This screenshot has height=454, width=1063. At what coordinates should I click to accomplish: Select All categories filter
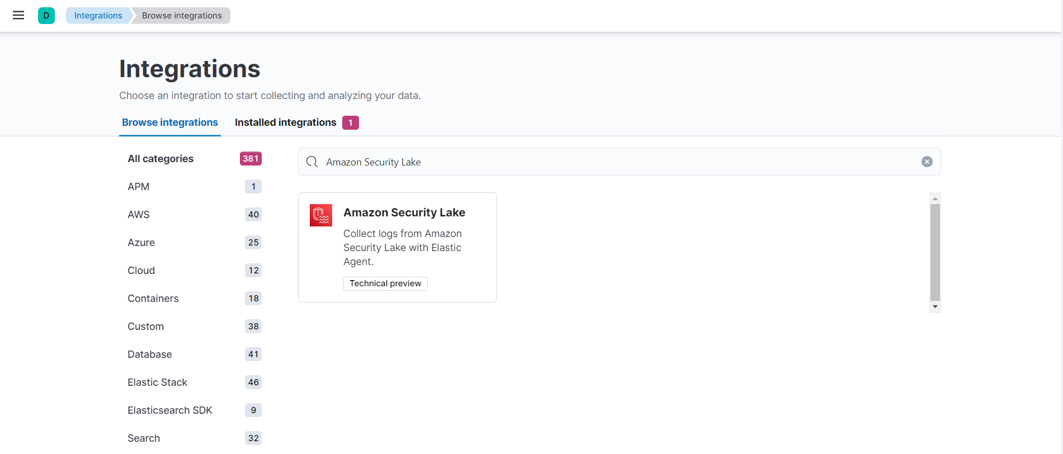click(x=160, y=159)
